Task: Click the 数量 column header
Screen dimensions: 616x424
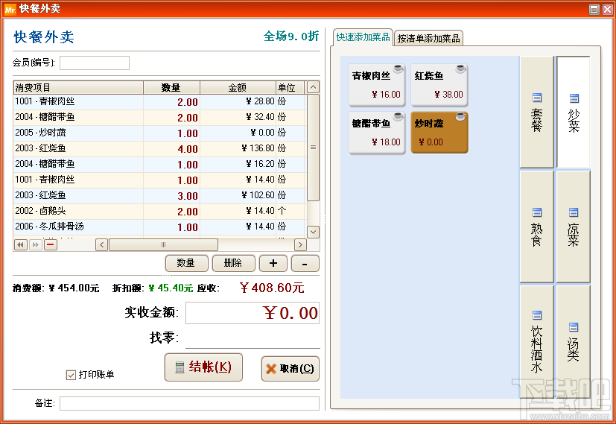Action: (171, 88)
